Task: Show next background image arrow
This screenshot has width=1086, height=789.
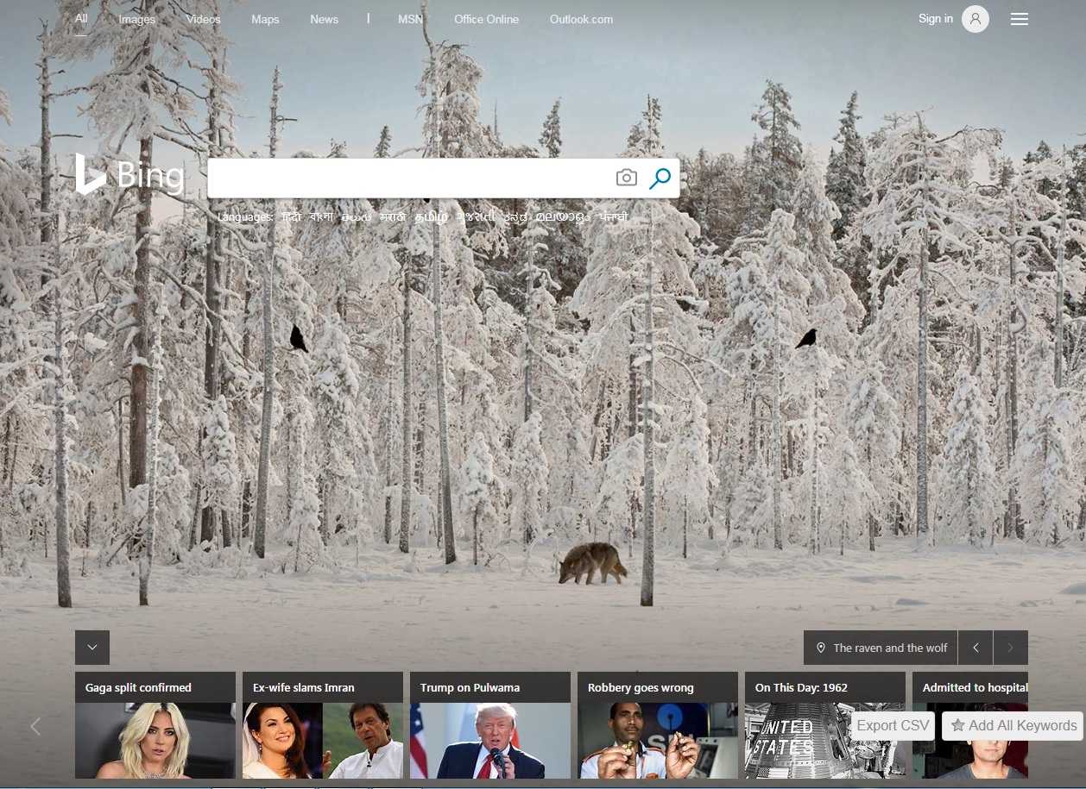Action: pos(1010,648)
